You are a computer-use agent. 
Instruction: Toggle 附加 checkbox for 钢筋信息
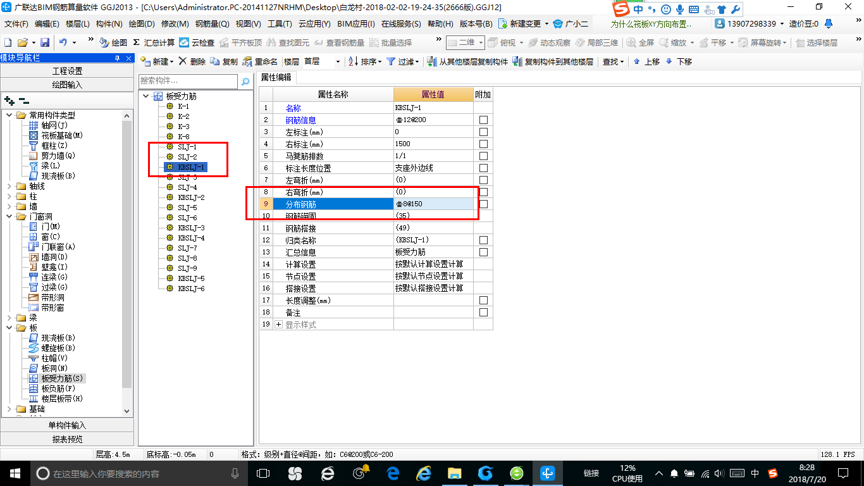[483, 120]
